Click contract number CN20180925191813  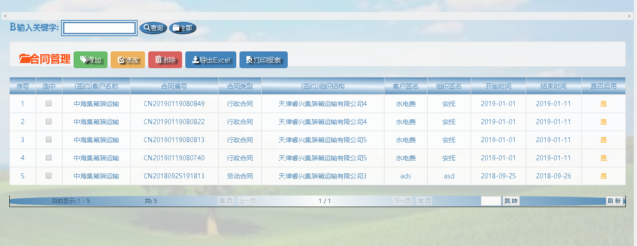(174, 176)
